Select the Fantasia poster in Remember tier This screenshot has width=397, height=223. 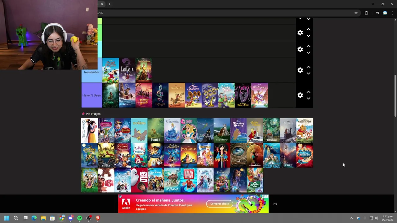pos(127,70)
